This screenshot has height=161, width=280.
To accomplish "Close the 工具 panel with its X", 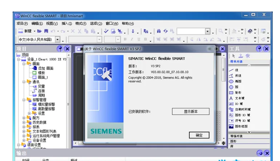I will 266,49.
